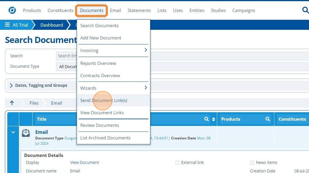Click the Email folder breadcrumb
Image resolution: width=309 pixels, height=173 pixels.
click(x=57, y=103)
